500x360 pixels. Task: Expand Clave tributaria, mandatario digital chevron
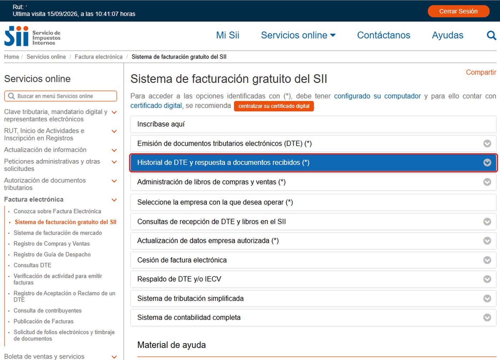click(x=114, y=112)
